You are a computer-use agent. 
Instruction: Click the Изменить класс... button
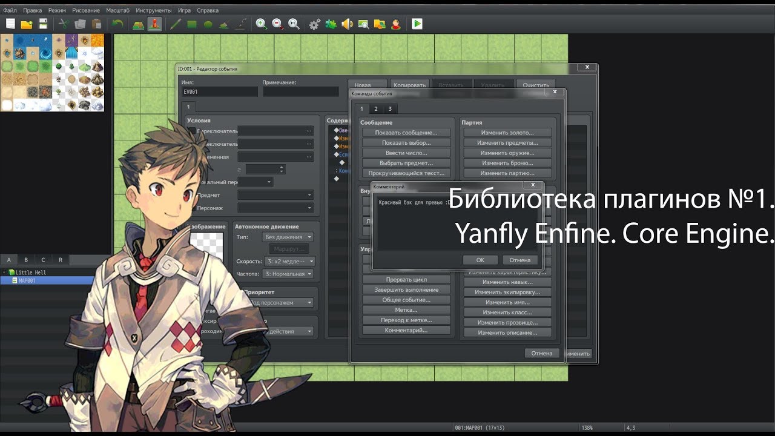(507, 312)
